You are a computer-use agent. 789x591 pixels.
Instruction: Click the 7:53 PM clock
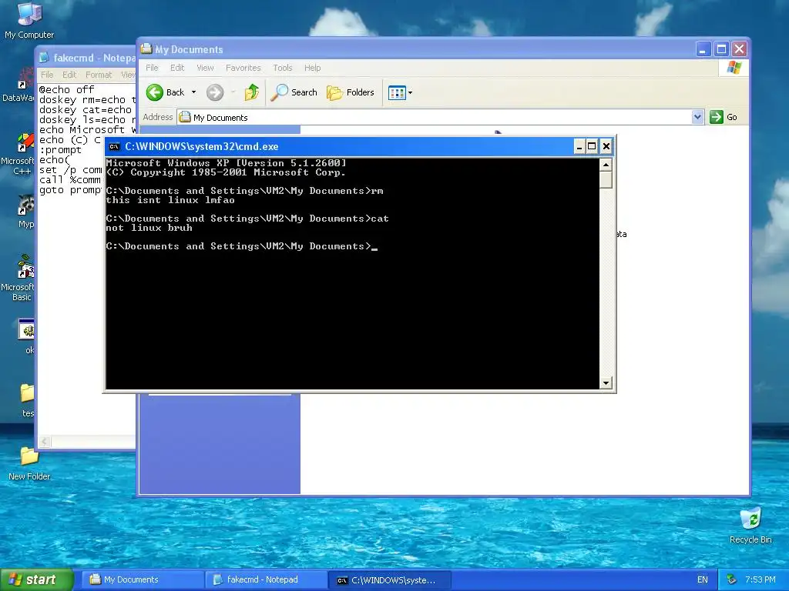(x=760, y=580)
